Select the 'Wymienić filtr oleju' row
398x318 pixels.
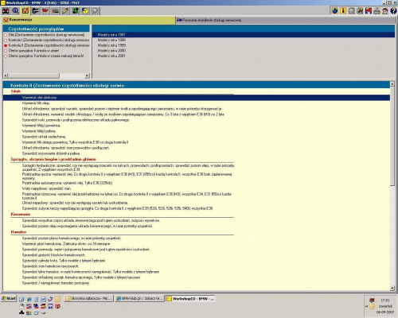(x=36, y=103)
